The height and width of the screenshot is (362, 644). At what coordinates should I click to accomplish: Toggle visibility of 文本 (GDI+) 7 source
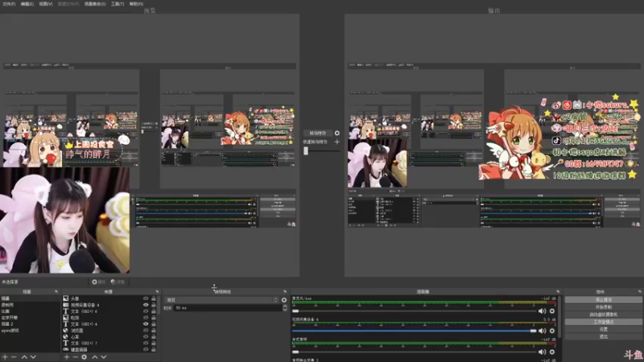coord(146,343)
